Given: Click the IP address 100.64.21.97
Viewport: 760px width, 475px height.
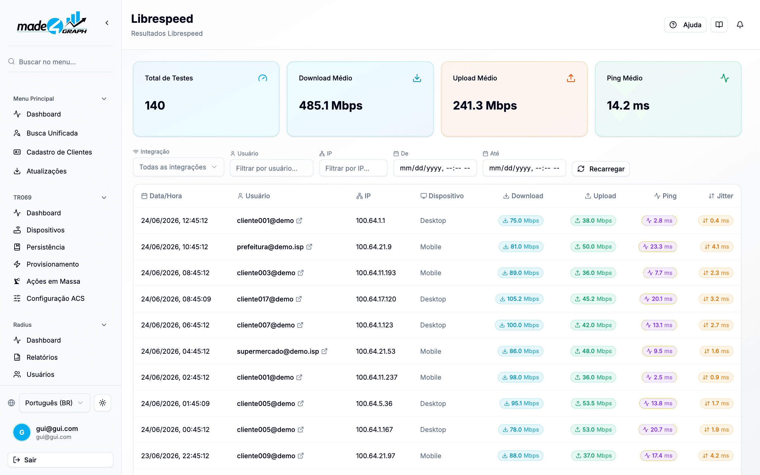Looking at the screenshot, I should [376, 456].
